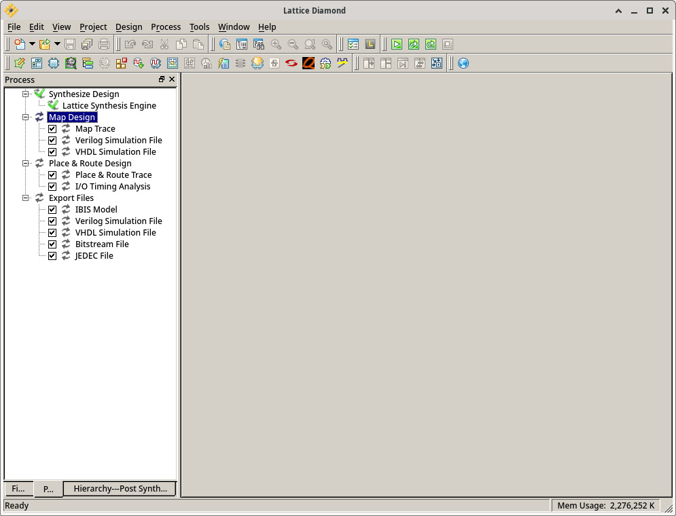Viewport: 676px width, 516px height.
Task: Toggle Verilog Simulation File under Export Files
Action: (x=52, y=221)
